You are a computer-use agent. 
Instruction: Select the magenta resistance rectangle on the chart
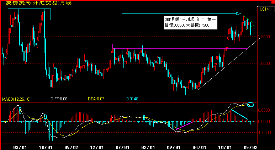point(180,46)
